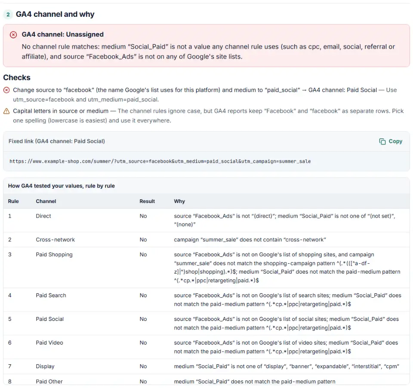
Task: Click the 'No' result in Direct row
Action: 143,216
